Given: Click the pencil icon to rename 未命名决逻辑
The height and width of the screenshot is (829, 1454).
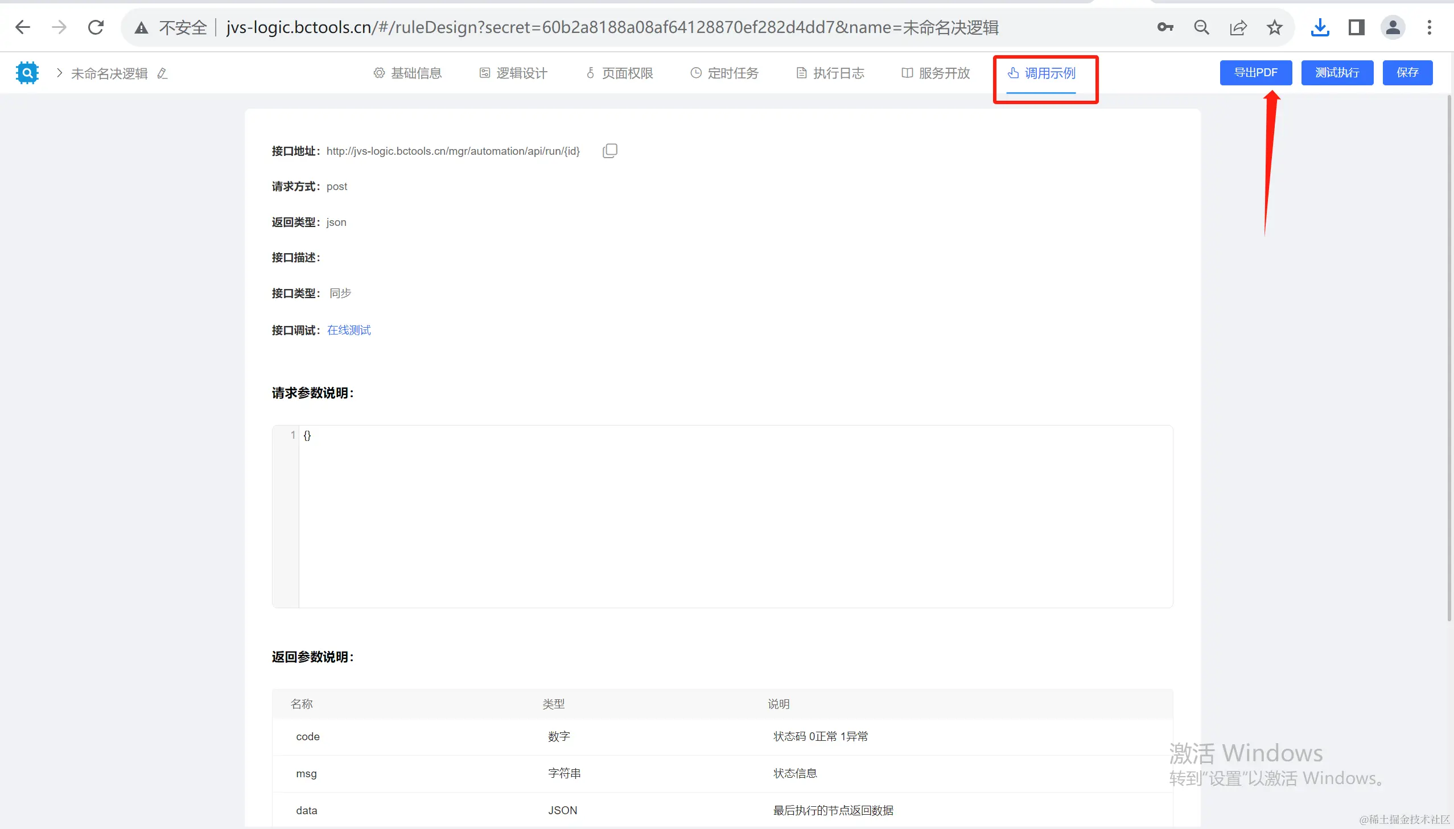Looking at the screenshot, I should pyautogui.click(x=162, y=73).
